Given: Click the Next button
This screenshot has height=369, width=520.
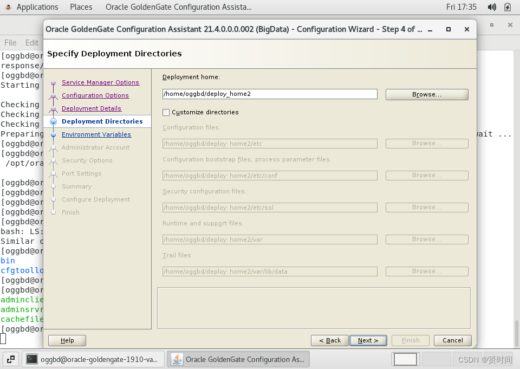Looking at the screenshot, I should [368, 340].
